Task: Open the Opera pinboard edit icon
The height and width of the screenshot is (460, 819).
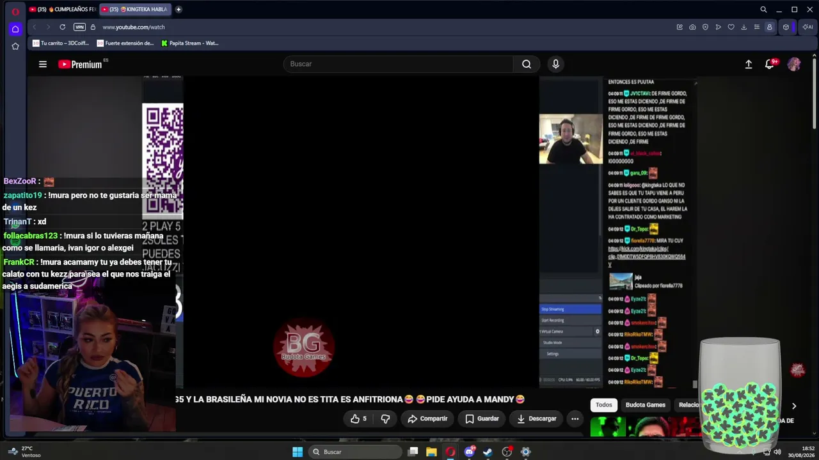Action: [x=680, y=27]
